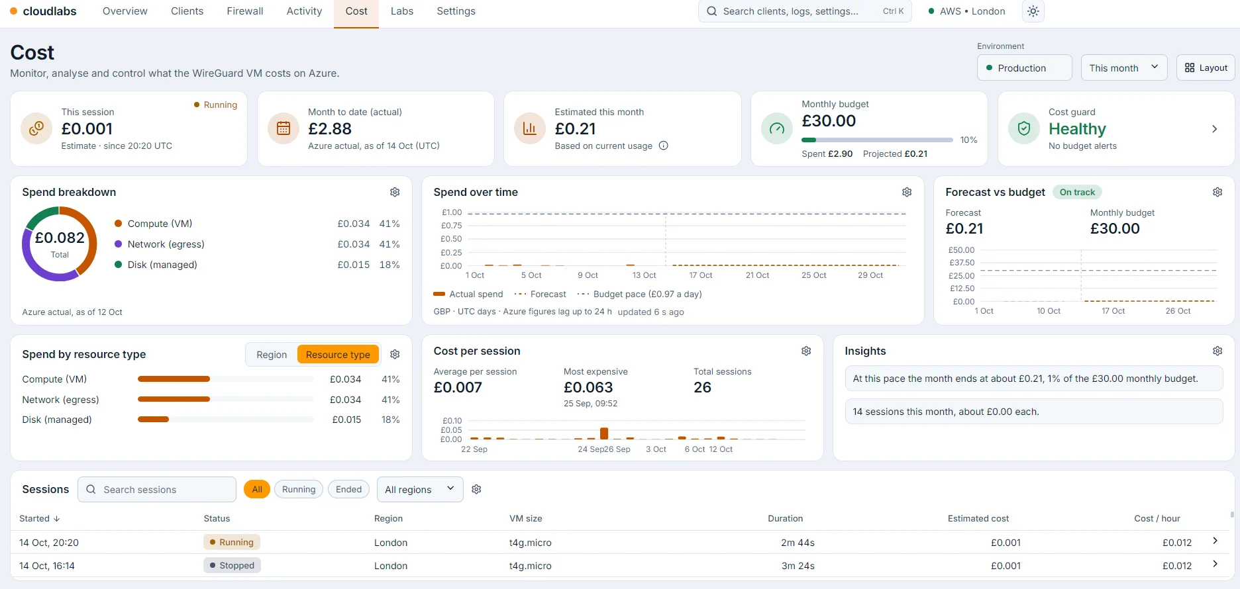Click the Month to date calendar icon
1240x589 pixels.
[284, 128]
